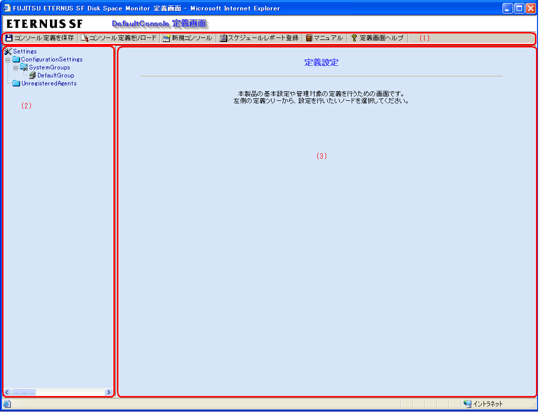The height and width of the screenshot is (412, 539).
Task: Click the question mark help icon
Action: (x=354, y=38)
